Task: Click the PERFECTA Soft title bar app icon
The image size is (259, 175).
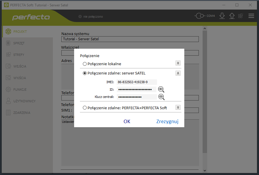Action: click(x=6, y=5)
